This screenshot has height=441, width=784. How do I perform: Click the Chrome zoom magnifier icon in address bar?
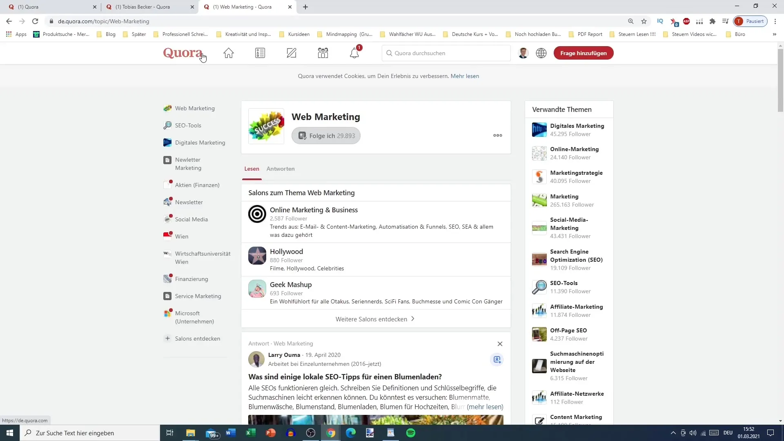click(631, 21)
